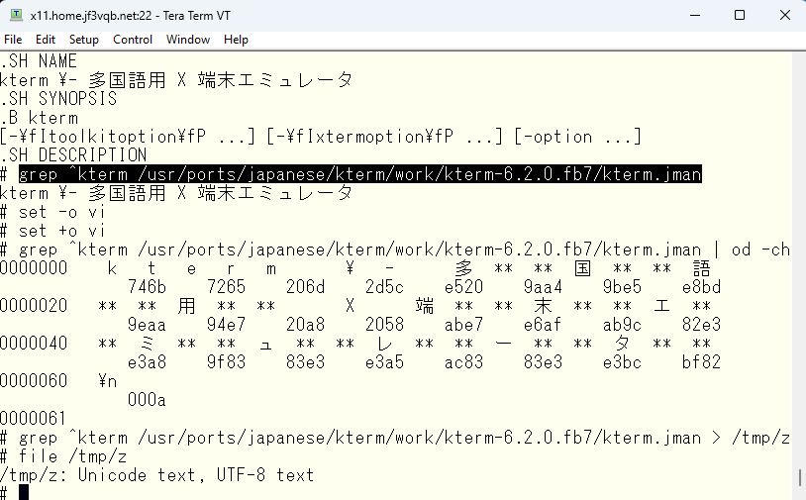Click the hex value 'e3bc'
Screen dimensions: 806x500
pos(622,361)
